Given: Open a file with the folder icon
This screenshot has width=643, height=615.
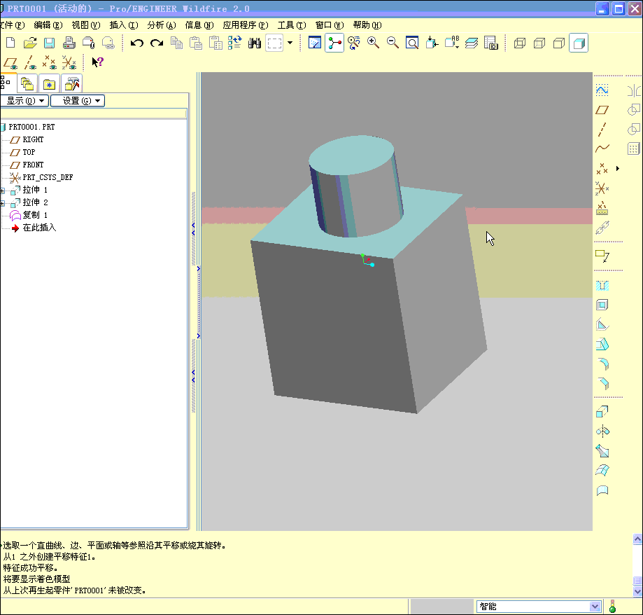Looking at the screenshot, I should pos(30,43).
